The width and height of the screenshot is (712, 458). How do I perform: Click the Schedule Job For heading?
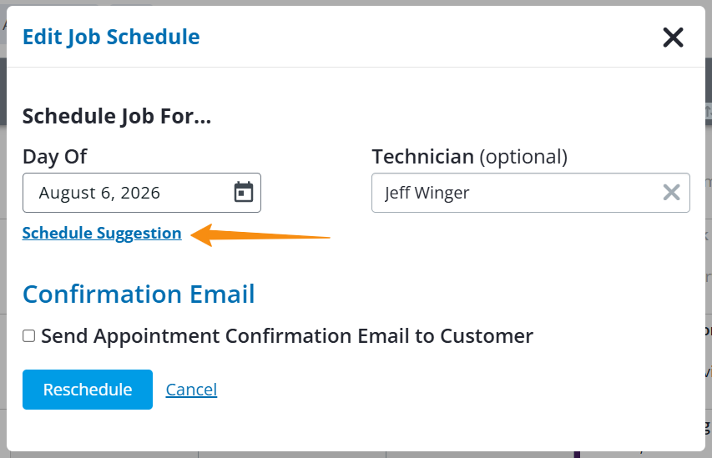point(117,116)
